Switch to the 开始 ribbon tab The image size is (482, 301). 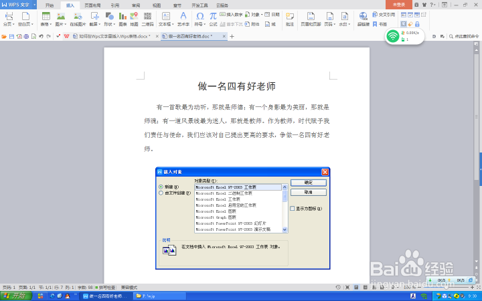(x=50, y=5)
